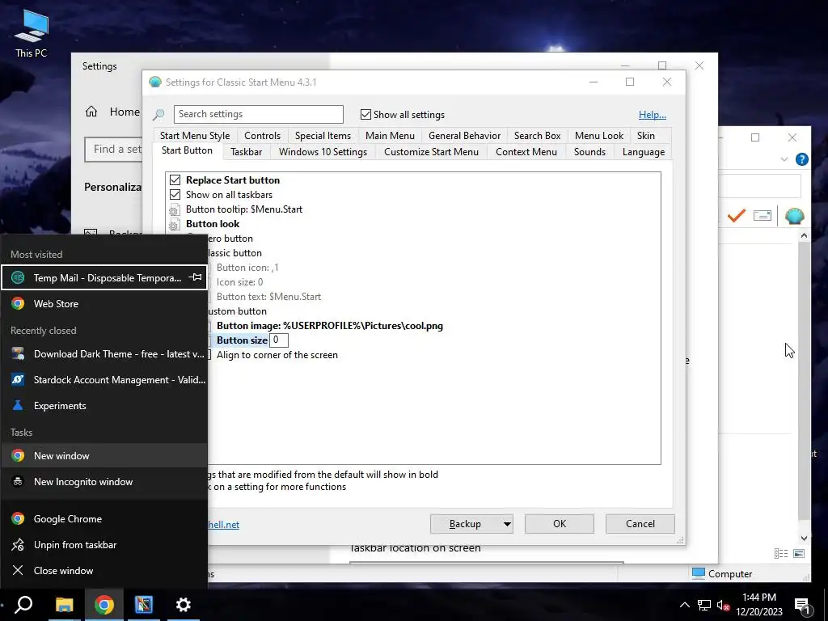Image resolution: width=828 pixels, height=621 pixels.
Task: Reopen Download Dark Theme recently closed entry
Action: click(104, 354)
